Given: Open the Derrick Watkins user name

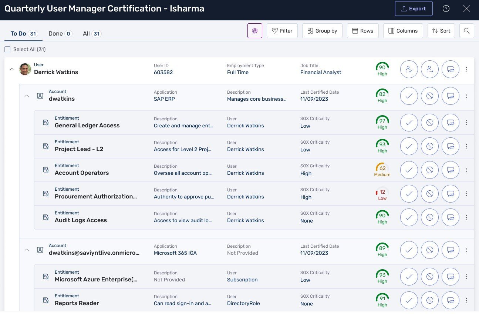Looking at the screenshot, I should [56, 72].
